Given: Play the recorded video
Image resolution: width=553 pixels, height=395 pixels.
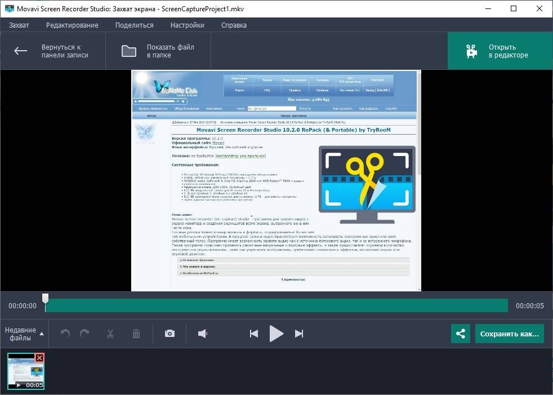Looking at the screenshot, I should click(276, 333).
